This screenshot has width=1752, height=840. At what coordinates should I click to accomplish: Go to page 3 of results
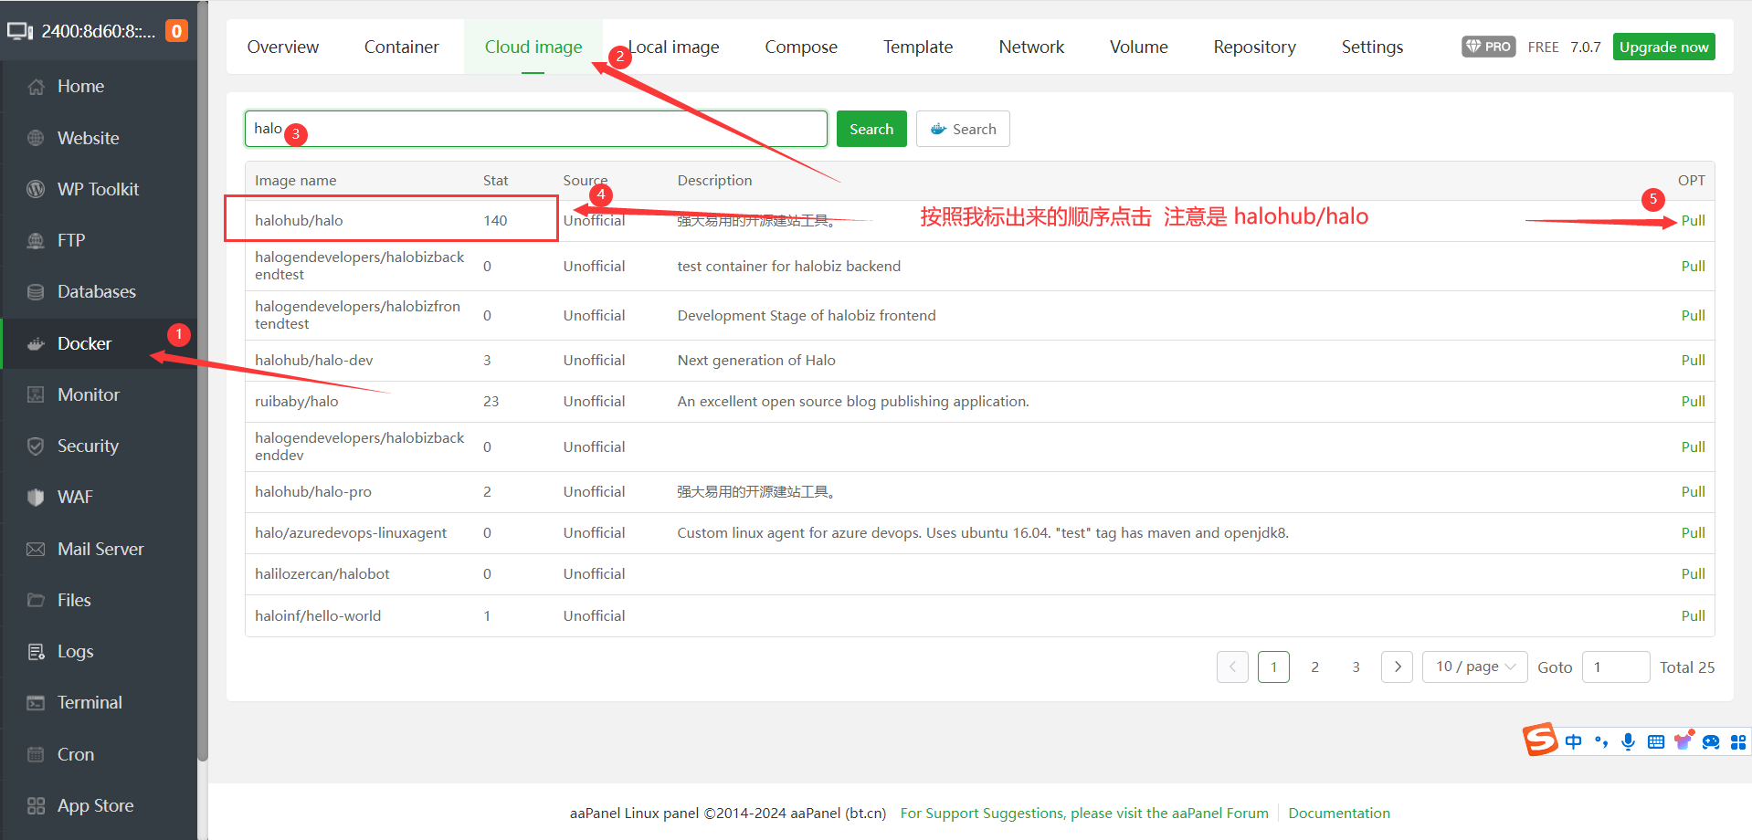1356,667
